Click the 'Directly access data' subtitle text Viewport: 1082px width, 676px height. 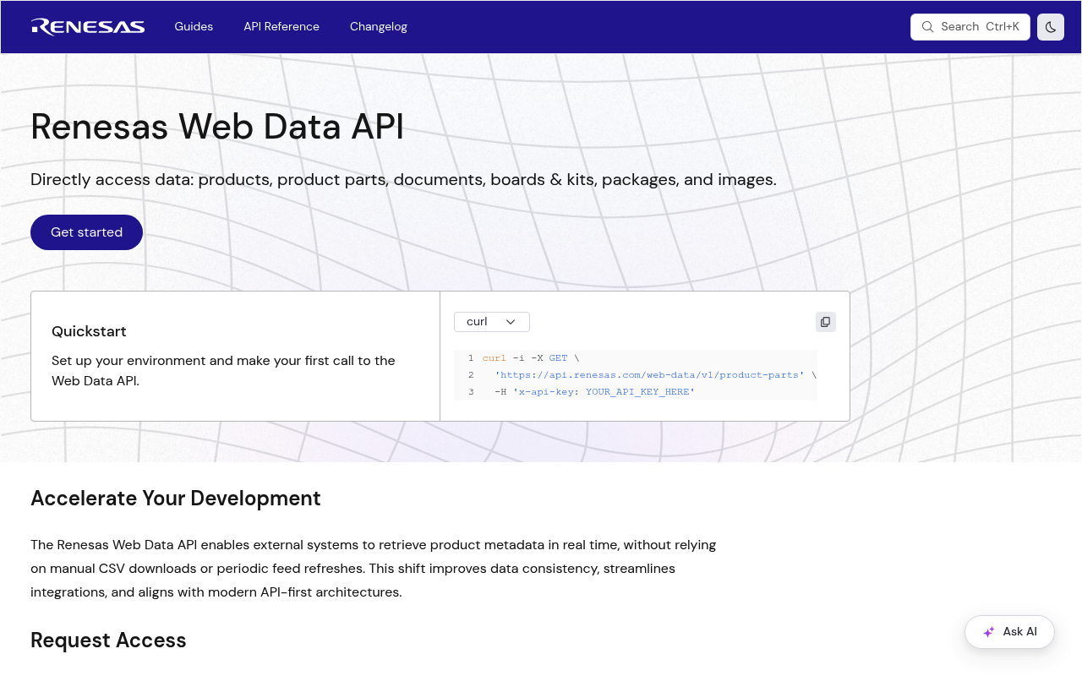click(403, 180)
